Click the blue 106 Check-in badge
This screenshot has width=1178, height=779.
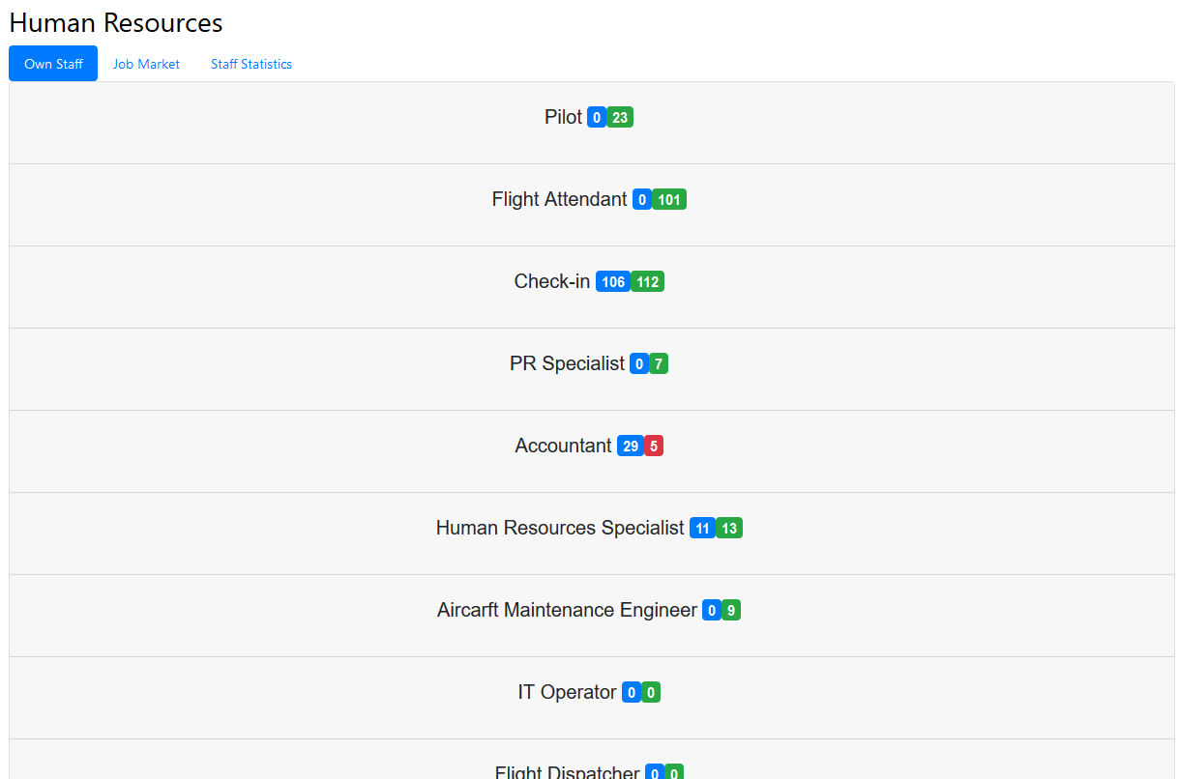[613, 282]
